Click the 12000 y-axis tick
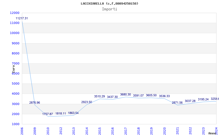Screen dimensions: 219x136 coord(15,13)
